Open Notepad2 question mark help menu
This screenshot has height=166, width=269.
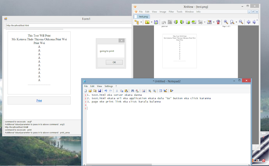(x=116, y=86)
